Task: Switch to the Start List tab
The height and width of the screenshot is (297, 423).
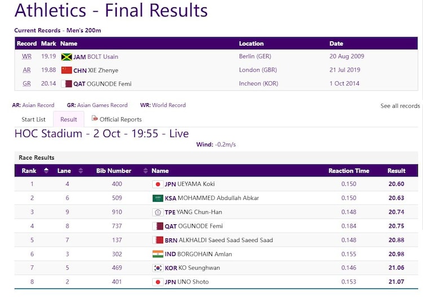Action: click(x=33, y=119)
